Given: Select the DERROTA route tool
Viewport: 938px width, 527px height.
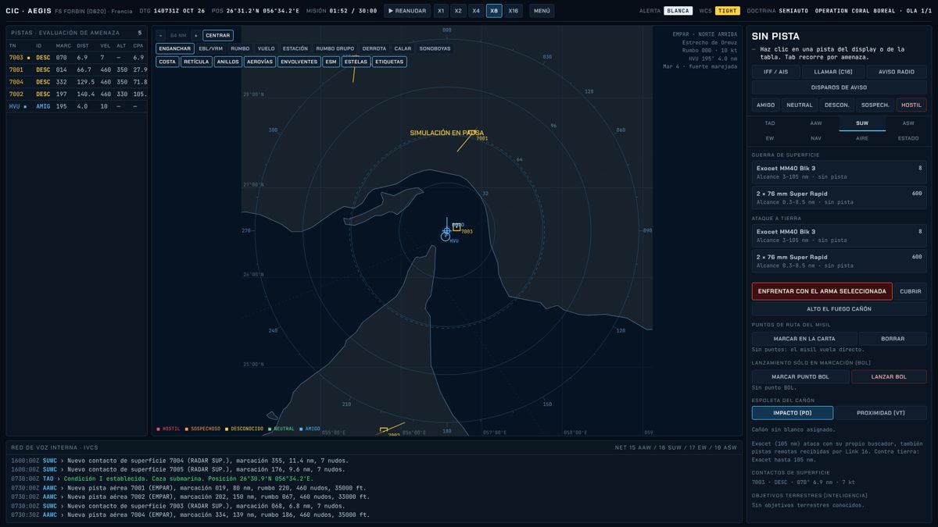Looking at the screenshot, I should [x=374, y=48].
